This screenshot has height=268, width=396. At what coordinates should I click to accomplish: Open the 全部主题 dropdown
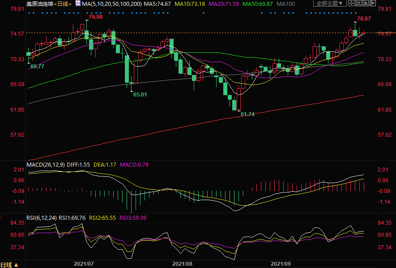pos(330,4)
